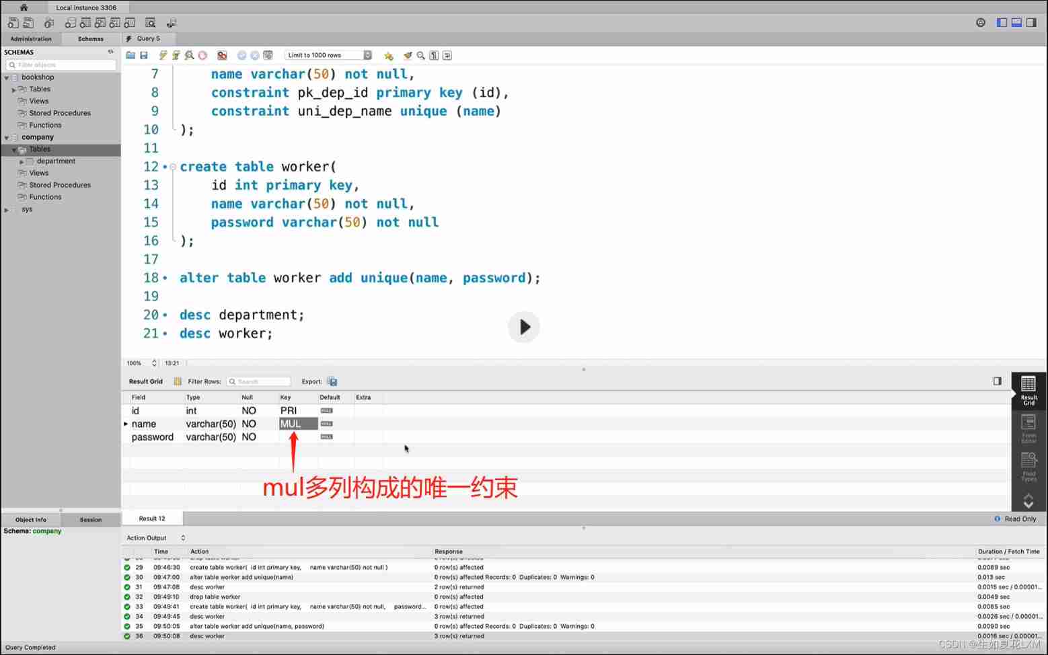Toggle the bottom output panel
Image resolution: width=1048 pixels, height=655 pixels.
pyautogui.click(x=1016, y=22)
